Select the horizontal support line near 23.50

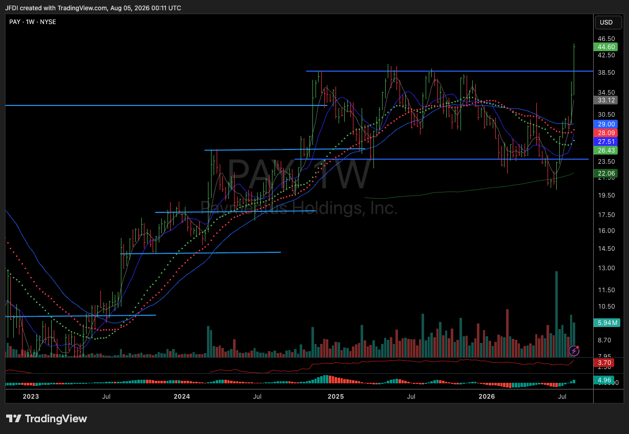click(x=442, y=159)
